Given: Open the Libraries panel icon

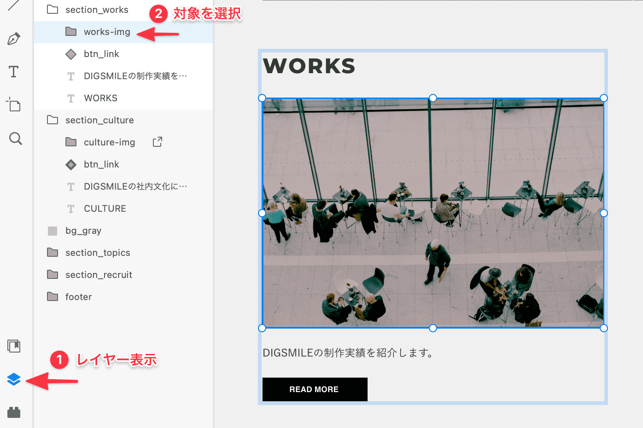Looking at the screenshot, I should pos(14,346).
